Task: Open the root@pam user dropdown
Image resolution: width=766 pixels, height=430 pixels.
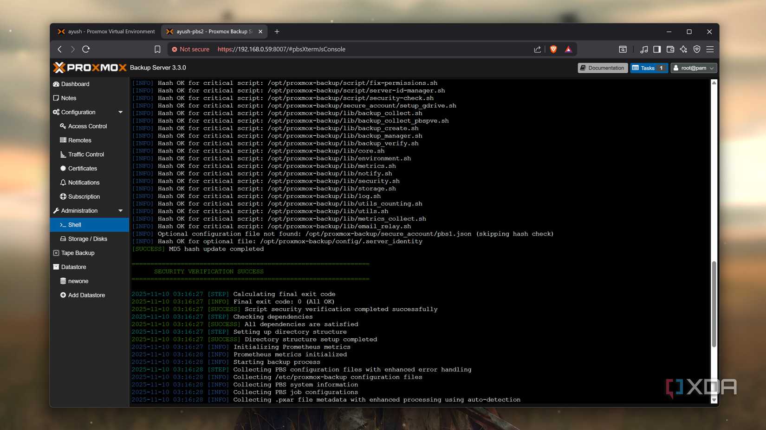Action: (x=694, y=68)
